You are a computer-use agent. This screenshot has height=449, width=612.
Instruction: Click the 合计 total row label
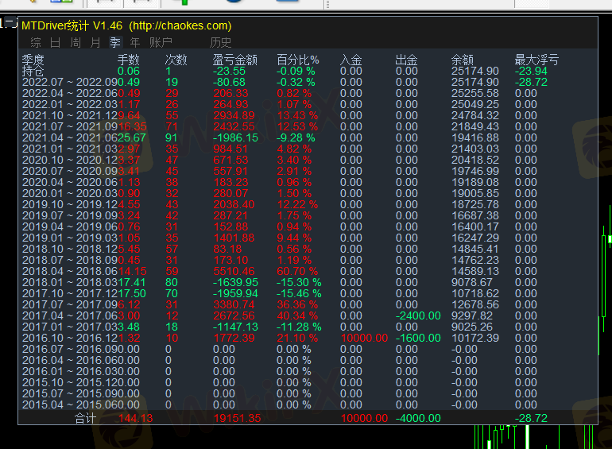[85, 418]
